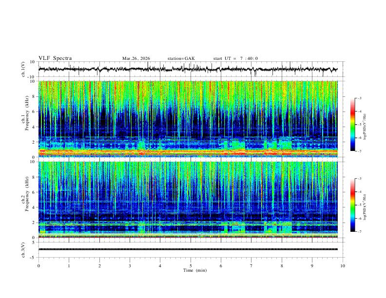Image resolution: width=386 pixels, height=298 pixels.
Task: Click the time axis tick label "9"
Action: (312, 266)
